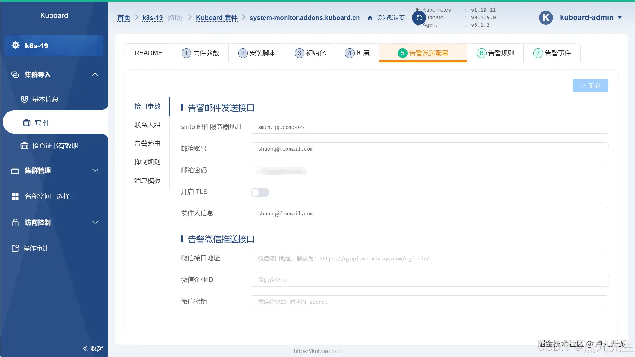Collapse the 集群导入 sidebar section

(x=95, y=74)
